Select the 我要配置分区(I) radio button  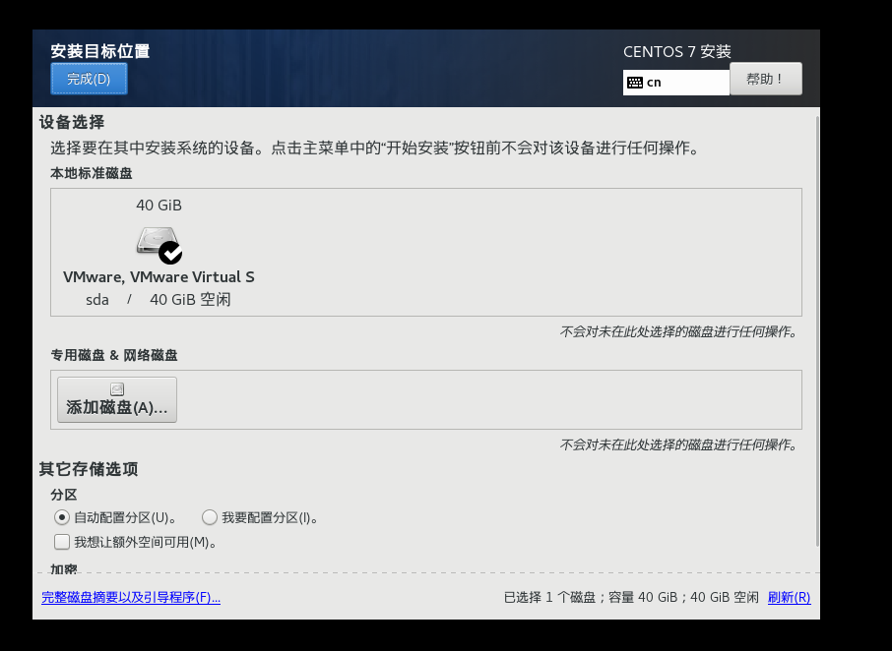point(210,517)
